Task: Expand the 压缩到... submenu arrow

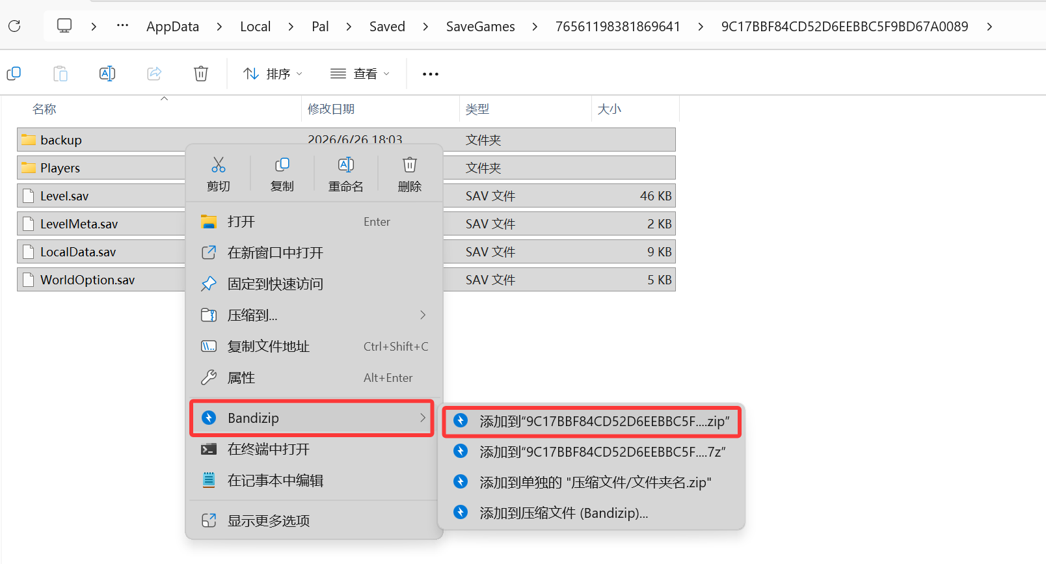Action: (x=423, y=315)
